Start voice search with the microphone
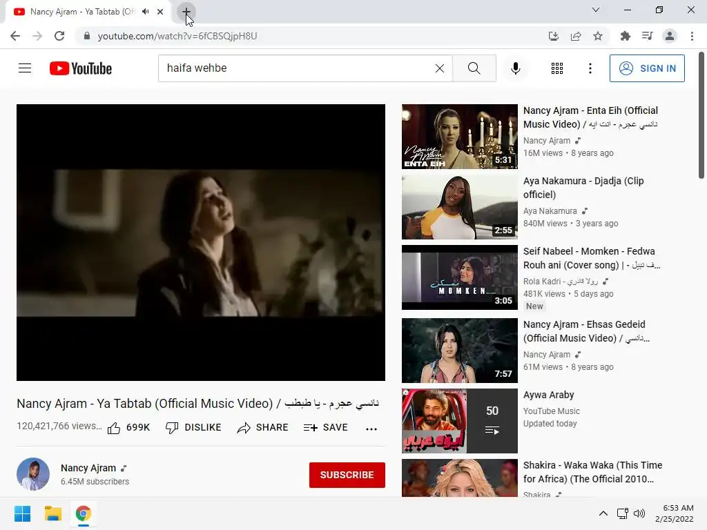707x530 pixels. click(x=515, y=68)
